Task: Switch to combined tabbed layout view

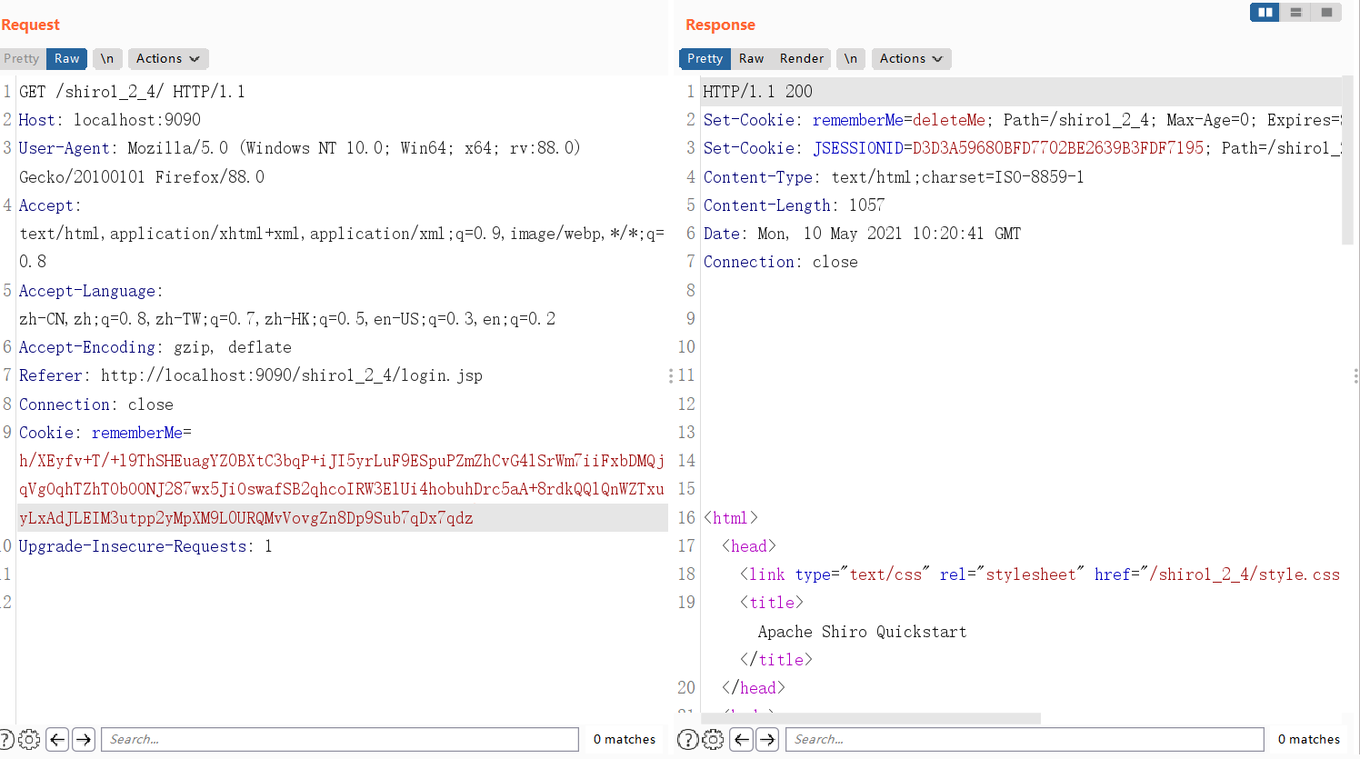Action: (x=1326, y=12)
